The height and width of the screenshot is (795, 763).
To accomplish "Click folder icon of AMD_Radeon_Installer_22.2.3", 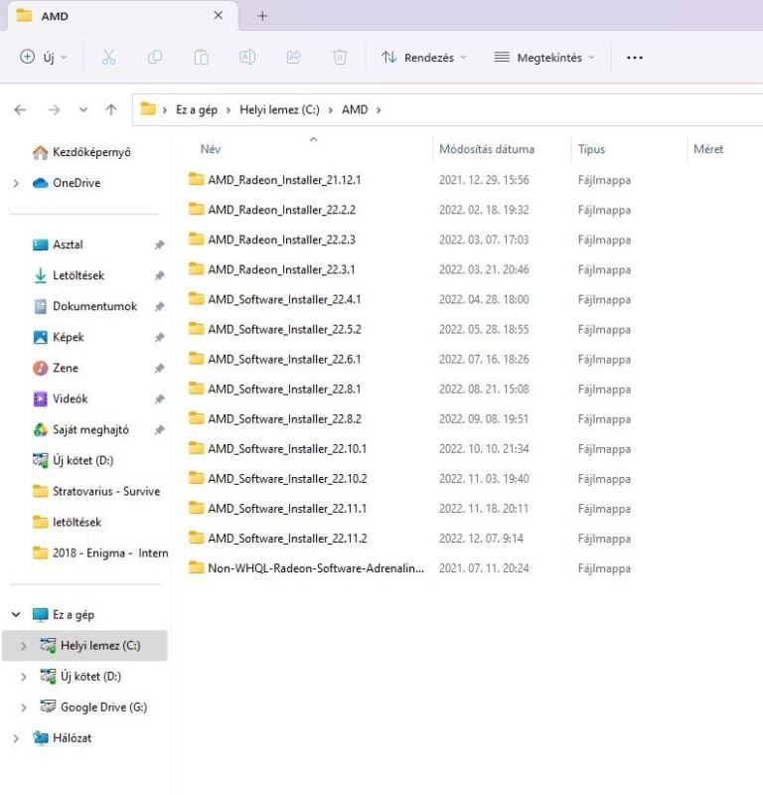I will pyautogui.click(x=196, y=238).
